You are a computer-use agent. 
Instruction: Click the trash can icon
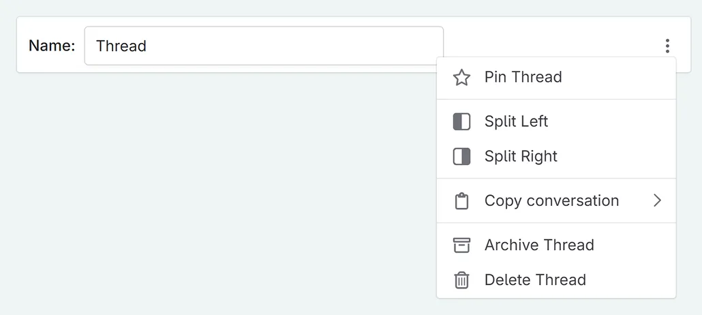click(x=461, y=280)
